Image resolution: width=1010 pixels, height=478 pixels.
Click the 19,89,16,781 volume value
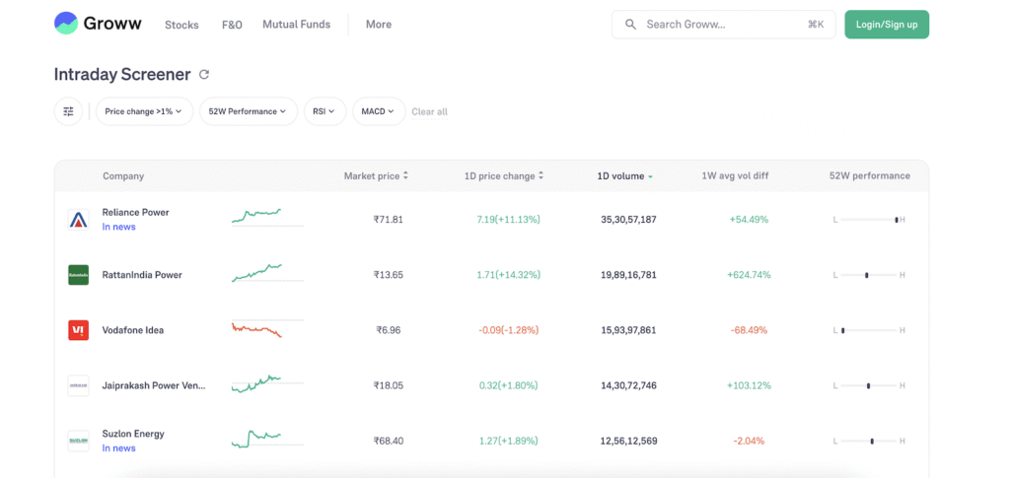[628, 275]
